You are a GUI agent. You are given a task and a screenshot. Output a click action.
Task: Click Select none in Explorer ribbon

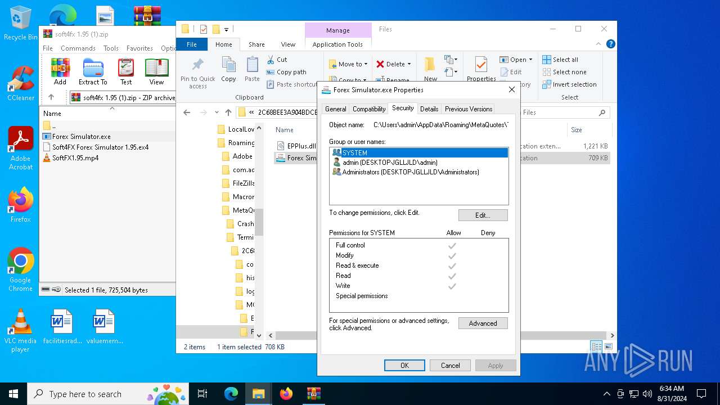tap(564, 72)
